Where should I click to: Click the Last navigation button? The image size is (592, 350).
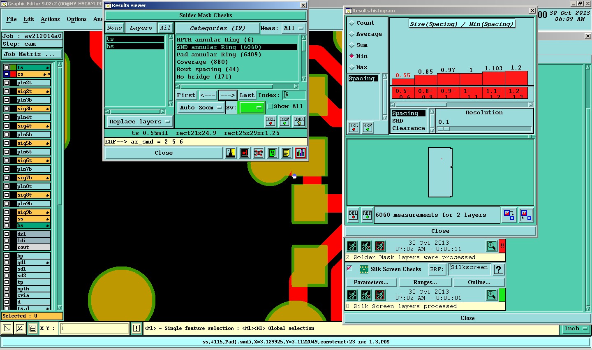pyautogui.click(x=247, y=95)
